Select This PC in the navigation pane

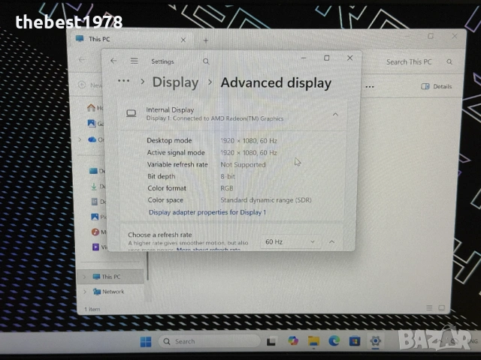click(110, 277)
